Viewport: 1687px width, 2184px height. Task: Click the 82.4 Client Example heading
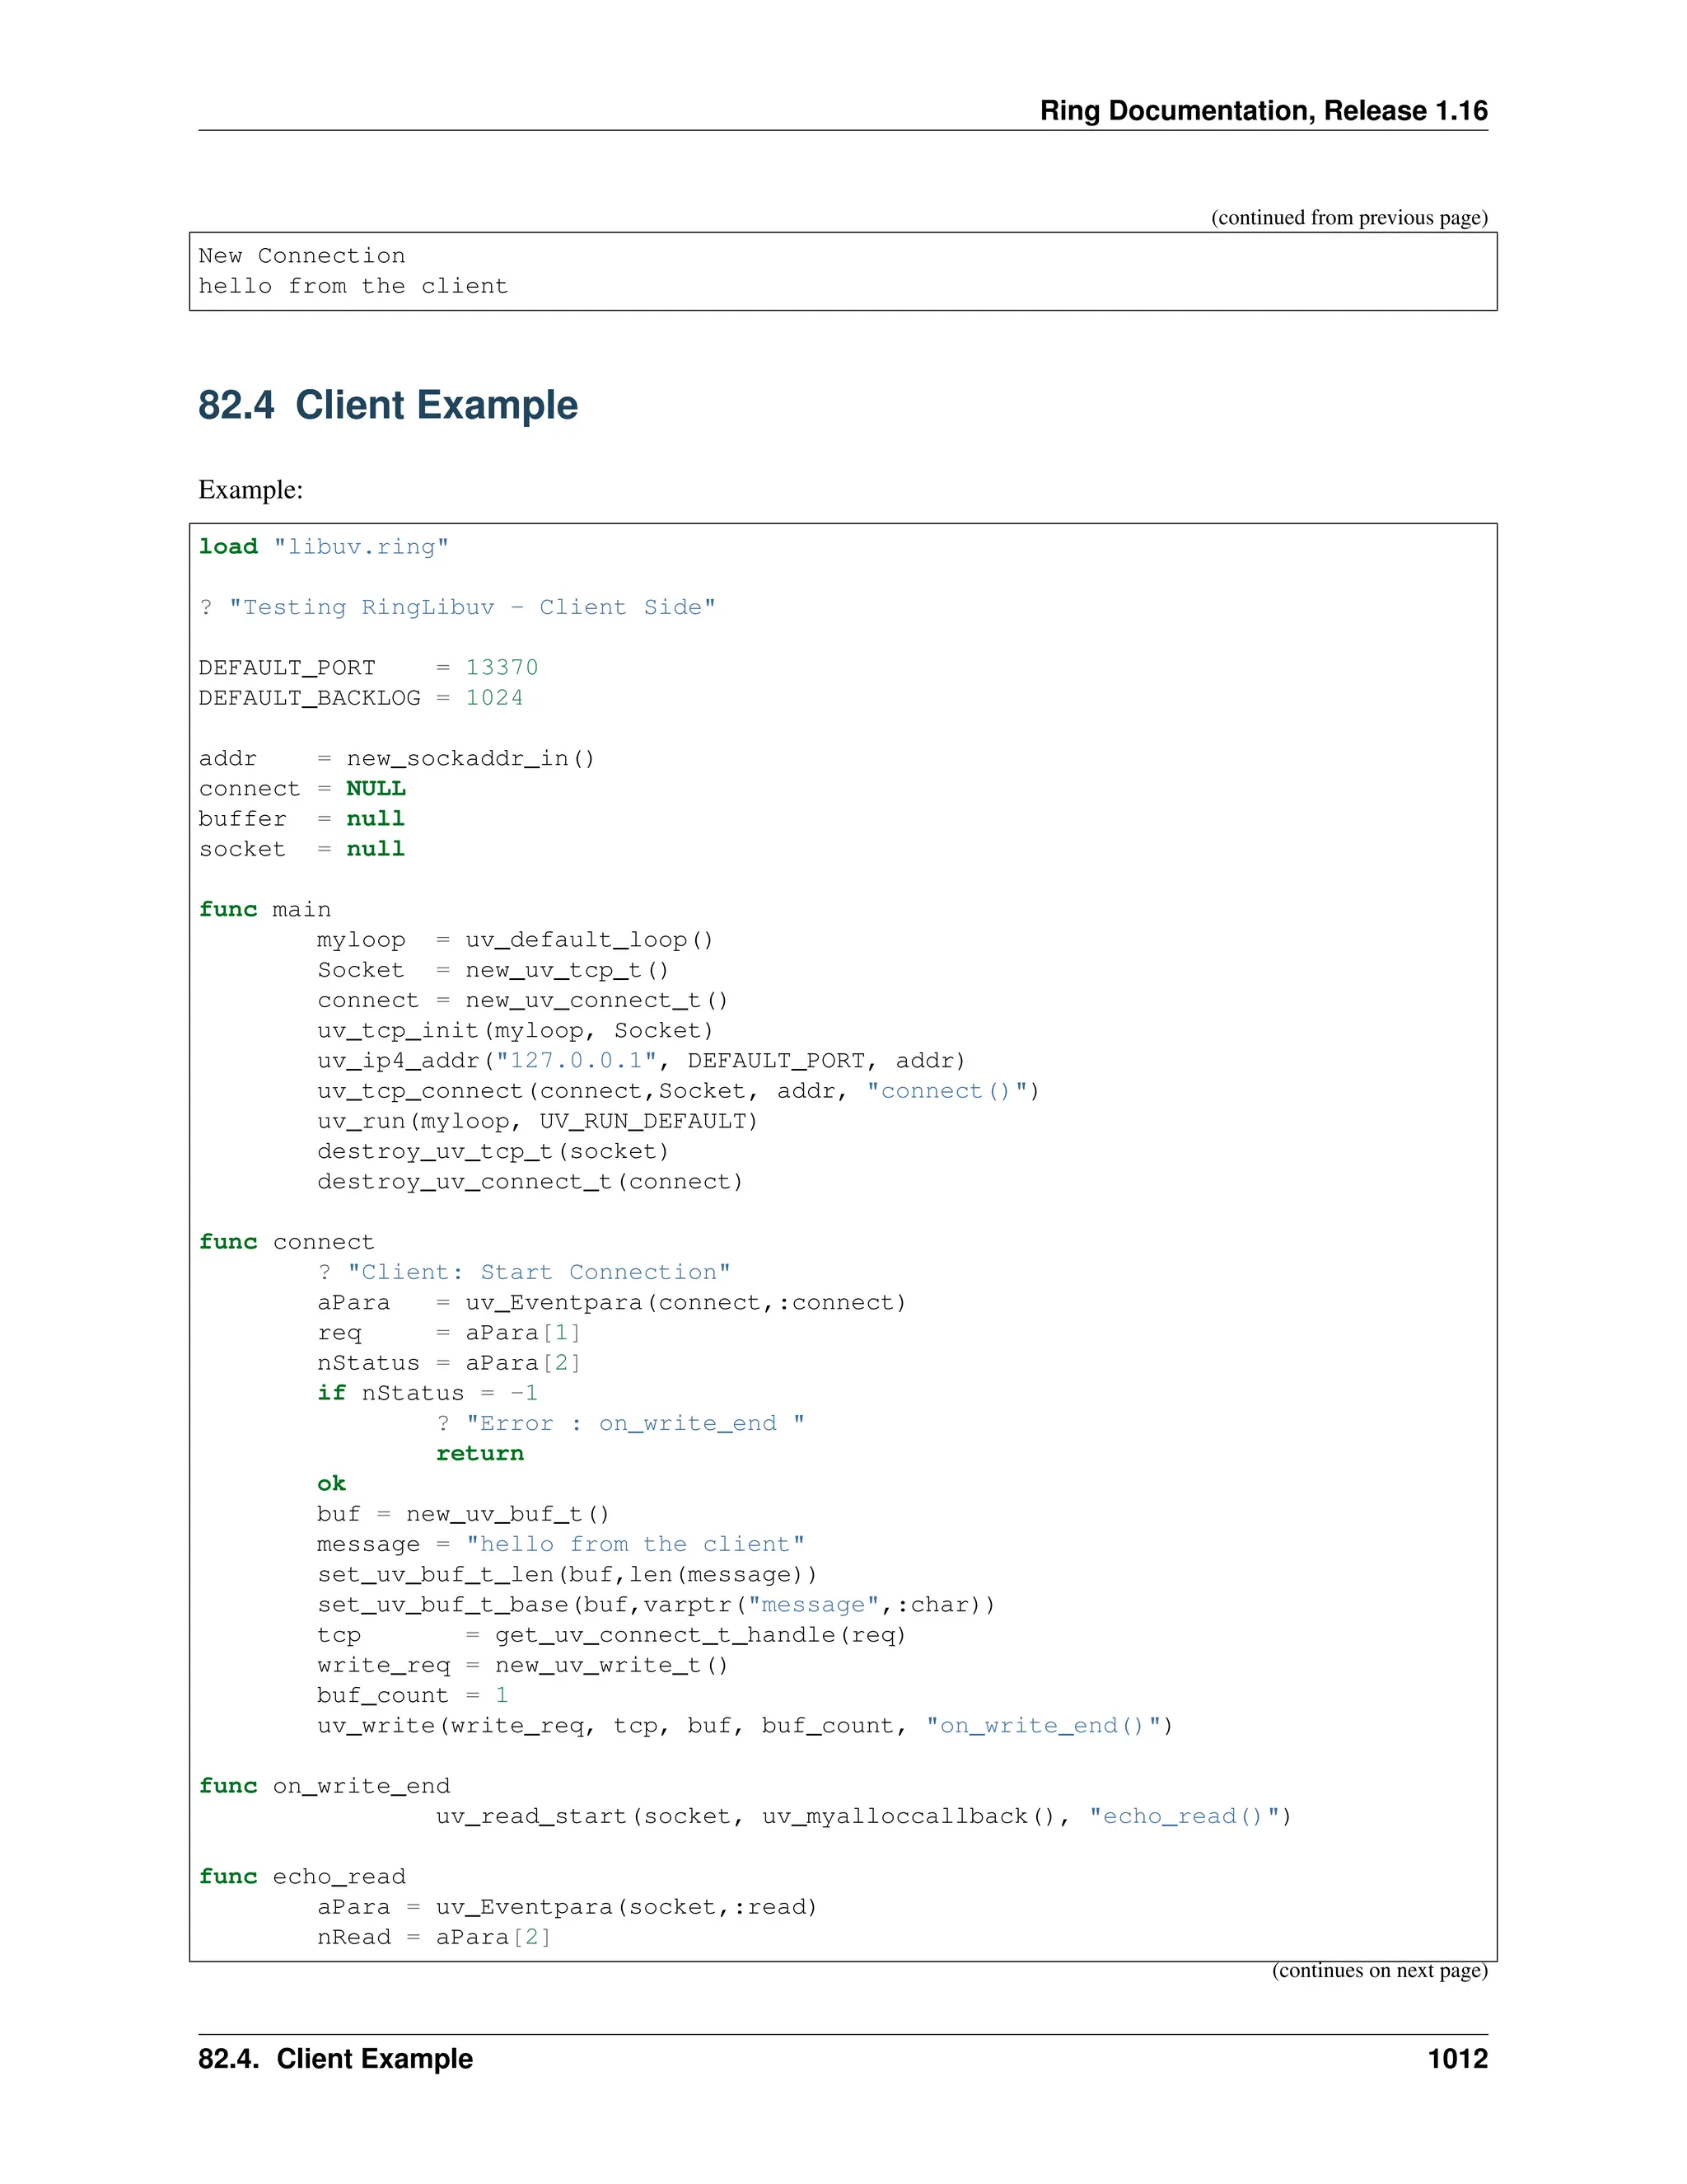tap(388, 405)
